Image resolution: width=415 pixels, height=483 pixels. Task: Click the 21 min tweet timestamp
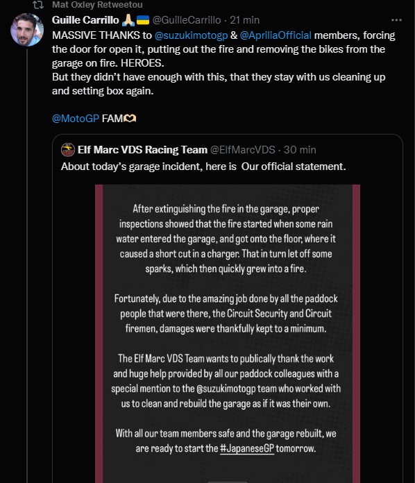pyautogui.click(x=244, y=20)
